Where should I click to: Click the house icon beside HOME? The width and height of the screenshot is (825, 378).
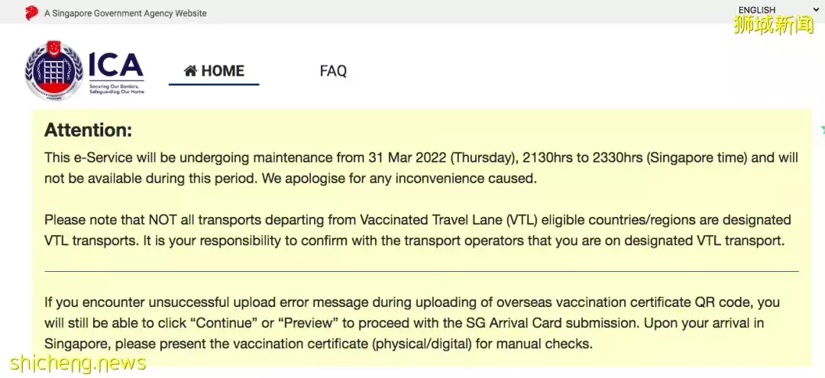coord(191,71)
